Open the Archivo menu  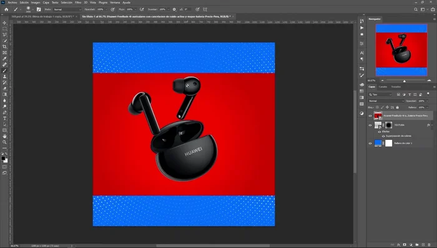pyautogui.click(x=12, y=2)
